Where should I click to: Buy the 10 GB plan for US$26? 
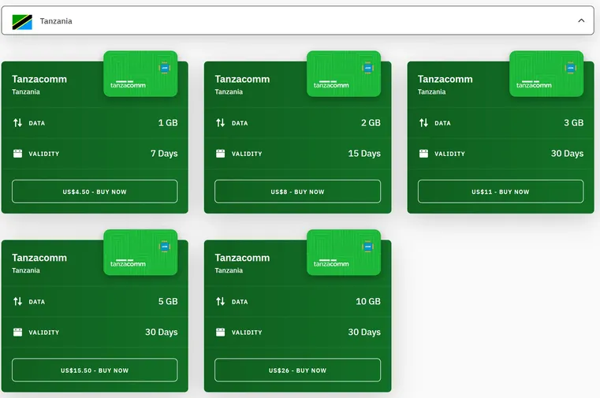tap(297, 370)
